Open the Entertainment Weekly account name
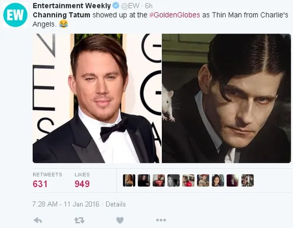 coord(72,6)
